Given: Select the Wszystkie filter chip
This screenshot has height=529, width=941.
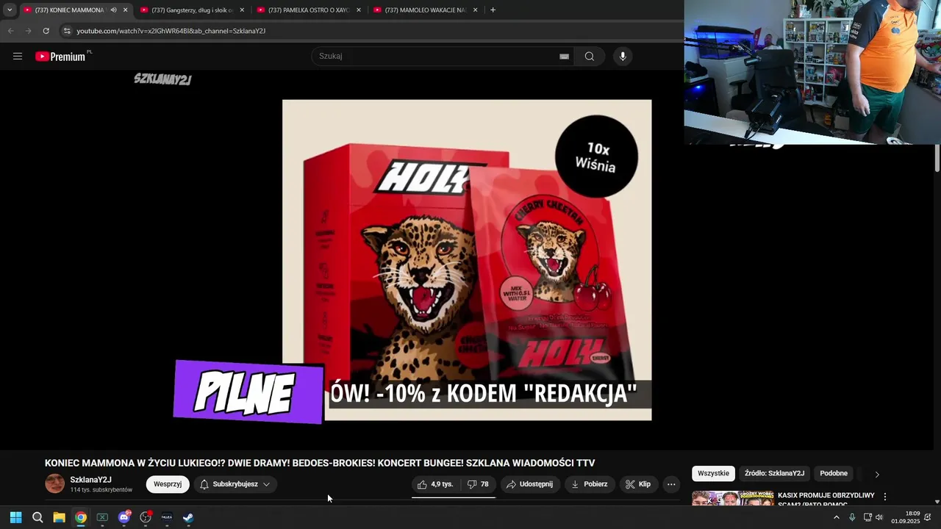Looking at the screenshot, I should (713, 474).
